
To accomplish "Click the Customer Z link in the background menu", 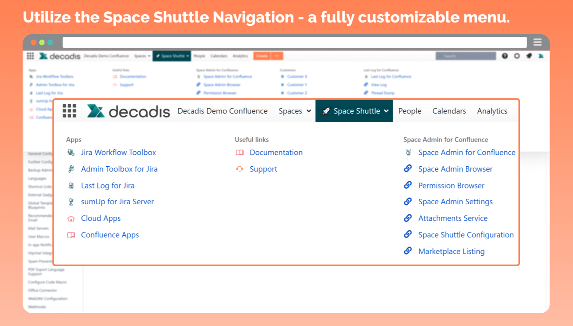I will point(297,93).
